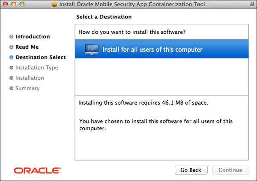Select Install for all users of this computer

152,50
